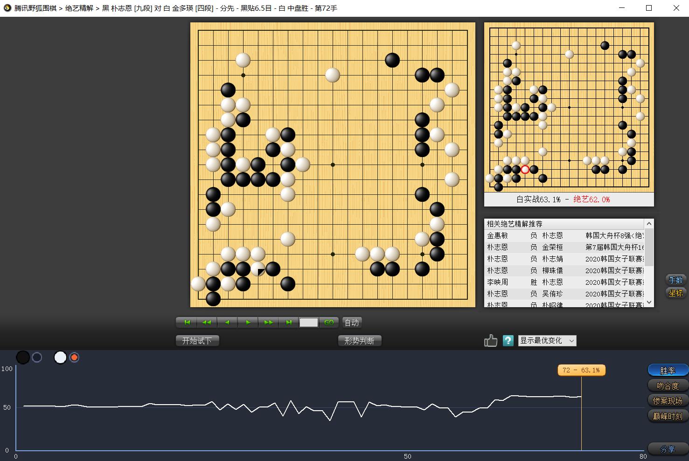Screen dimensions: 689x461
Task: Click the fast rewind moves button
Action: tap(207, 323)
